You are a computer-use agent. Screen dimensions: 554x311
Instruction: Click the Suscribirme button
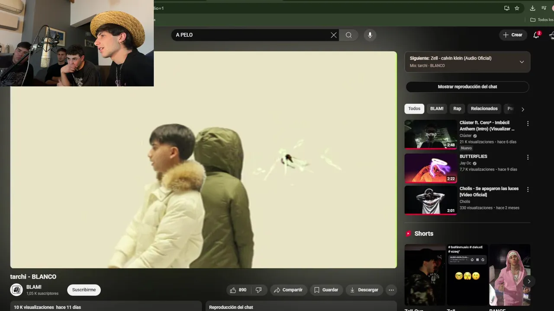(x=84, y=290)
